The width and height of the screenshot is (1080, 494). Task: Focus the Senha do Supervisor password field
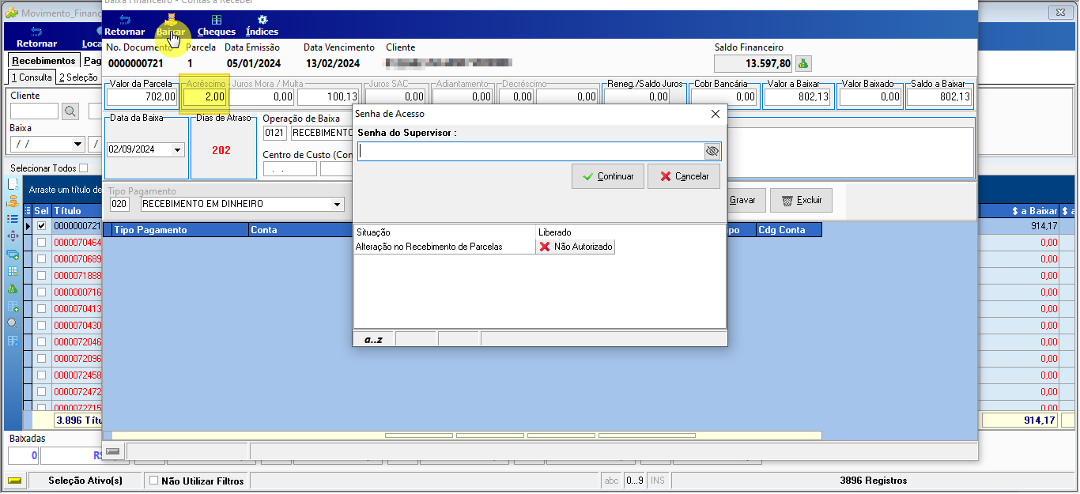tap(531, 151)
